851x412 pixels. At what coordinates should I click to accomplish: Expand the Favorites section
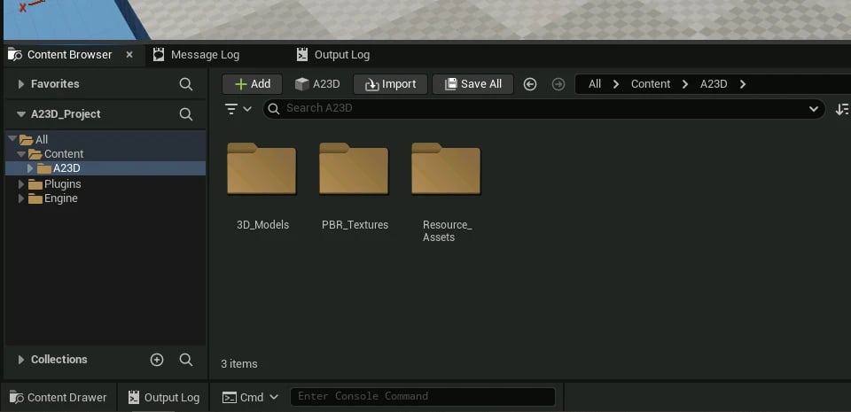click(x=21, y=84)
